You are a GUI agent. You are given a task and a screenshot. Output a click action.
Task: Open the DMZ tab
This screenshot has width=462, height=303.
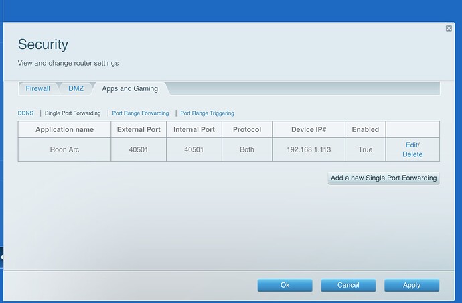click(x=76, y=88)
